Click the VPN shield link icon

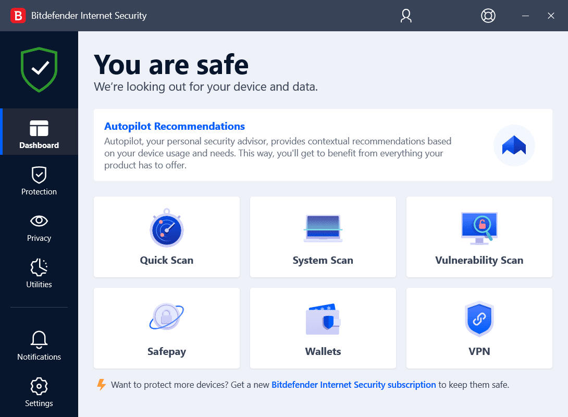(x=479, y=319)
